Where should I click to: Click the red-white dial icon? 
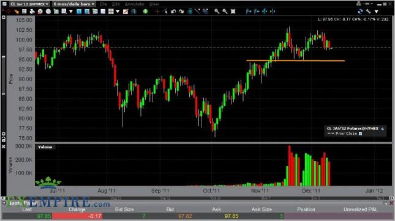[40, 12]
